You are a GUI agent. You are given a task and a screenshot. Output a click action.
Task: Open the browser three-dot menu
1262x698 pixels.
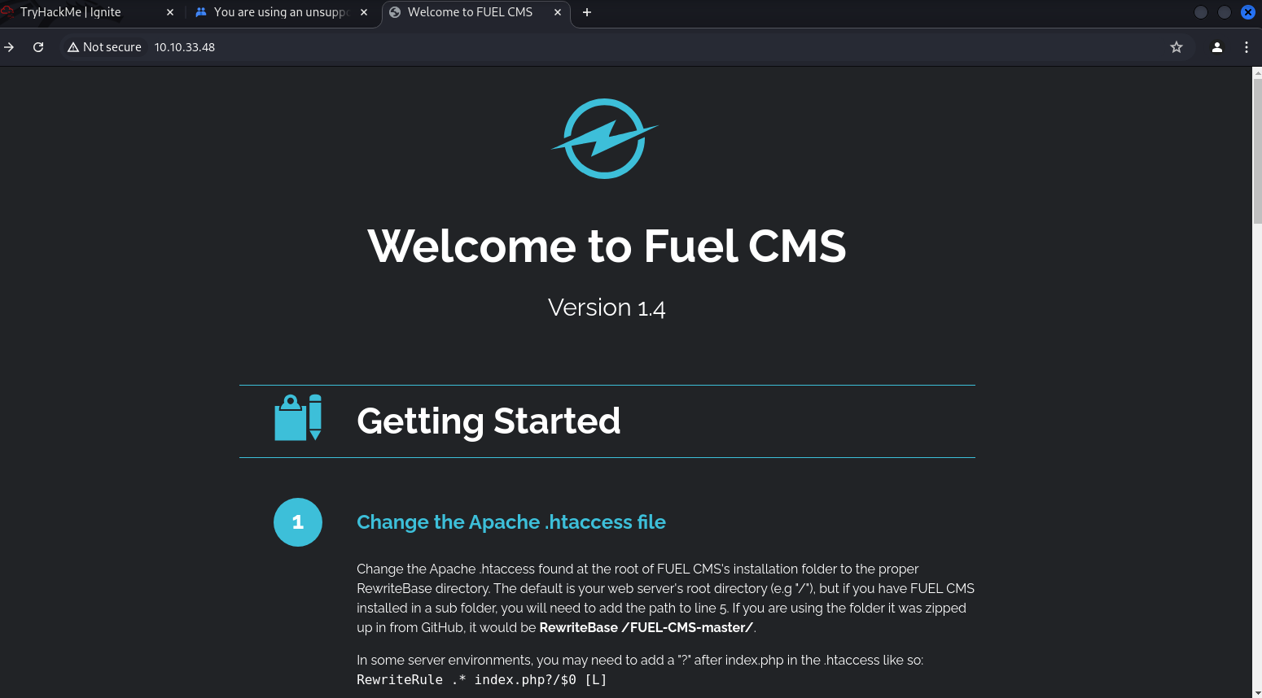tap(1246, 47)
